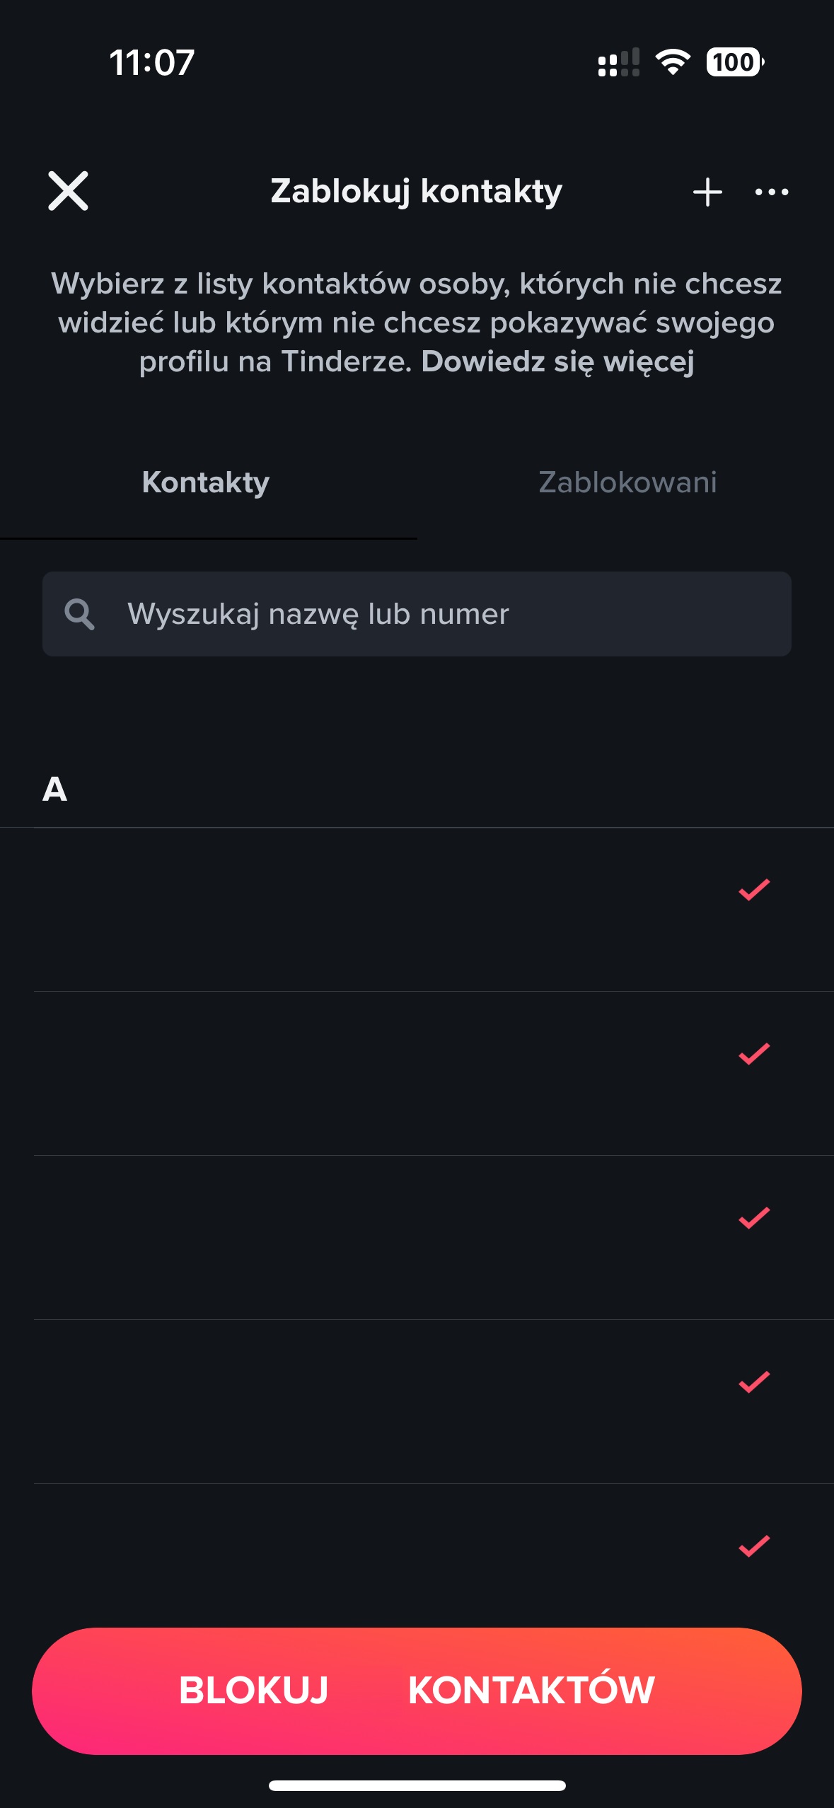This screenshot has height=1808, width=834.
Task: Open the three-dot more options menu
Action: [x=771, y=192]
